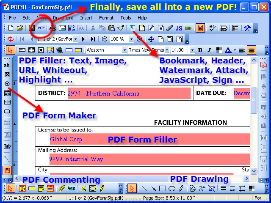Open the Help menu
This screenshot has width=271, height=203.
(142, 18)
